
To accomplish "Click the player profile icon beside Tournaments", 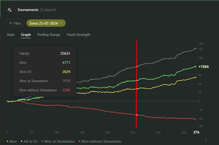I will pyautogui.click(x=9, y=10).
